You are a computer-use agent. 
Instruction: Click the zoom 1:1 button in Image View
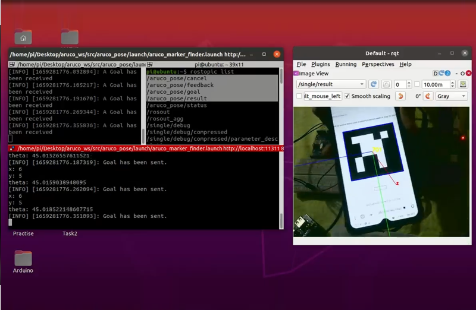386,84
